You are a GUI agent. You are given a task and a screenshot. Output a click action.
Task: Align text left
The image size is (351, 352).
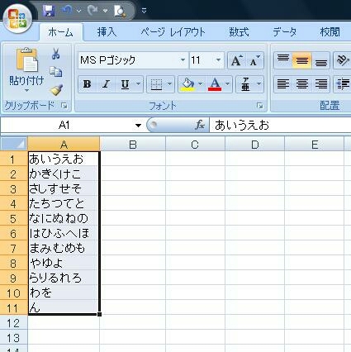point(283,84)
